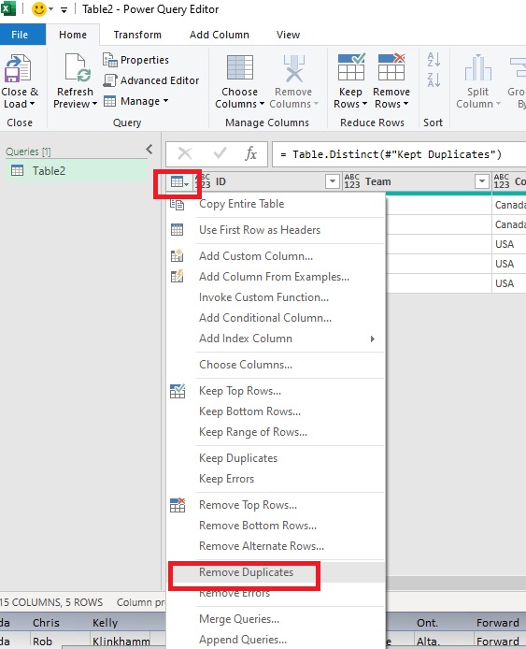Open the Manage dropdown
The image size is (526, 649).
click(136, 101)
